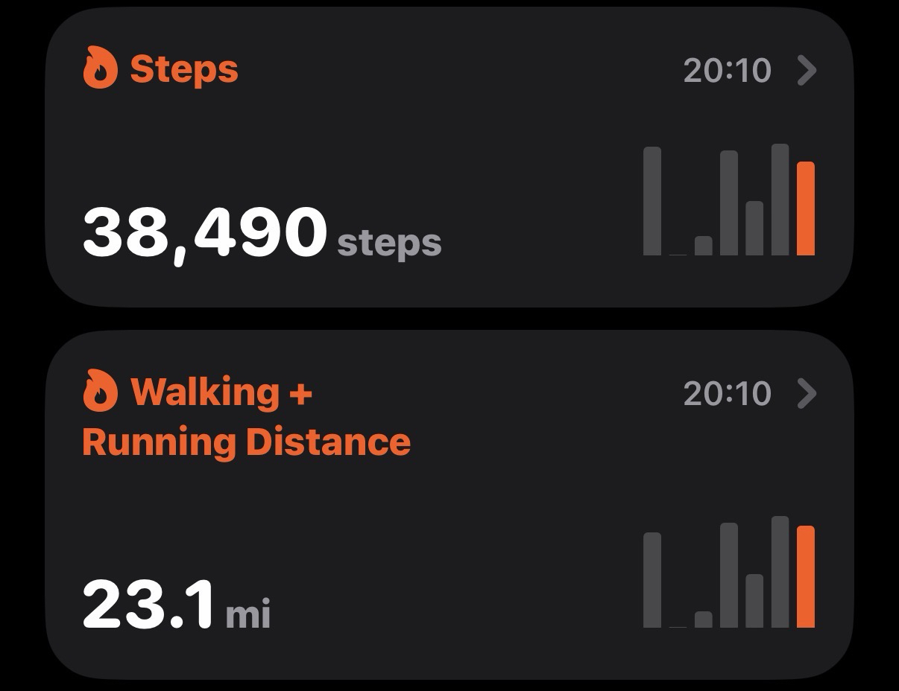Tap the flame icon beside Walking + Running
Viewport: 899px width, 691px height.
(100, 391)
